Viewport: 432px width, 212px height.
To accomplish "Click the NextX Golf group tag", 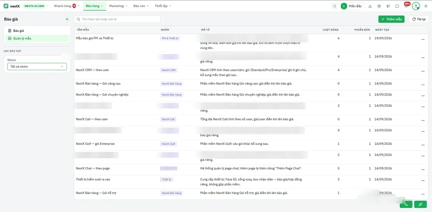I will (168, 144).
